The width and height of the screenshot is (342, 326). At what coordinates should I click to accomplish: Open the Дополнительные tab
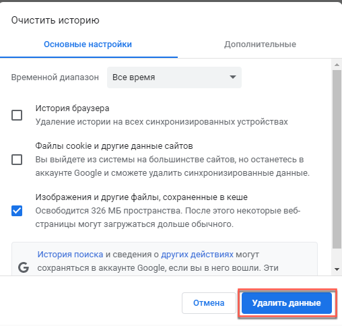[x=260, y=44]
